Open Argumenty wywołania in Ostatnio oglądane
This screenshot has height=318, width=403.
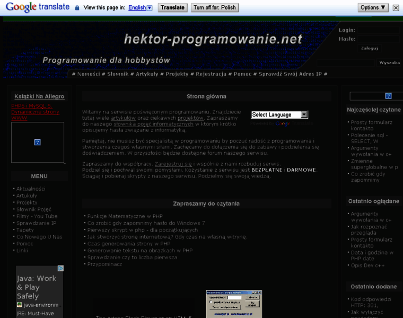(371, 217)
